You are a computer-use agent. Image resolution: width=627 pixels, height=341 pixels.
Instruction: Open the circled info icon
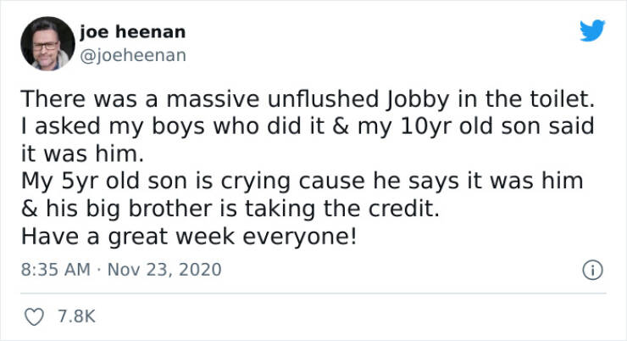coord(592,270)
